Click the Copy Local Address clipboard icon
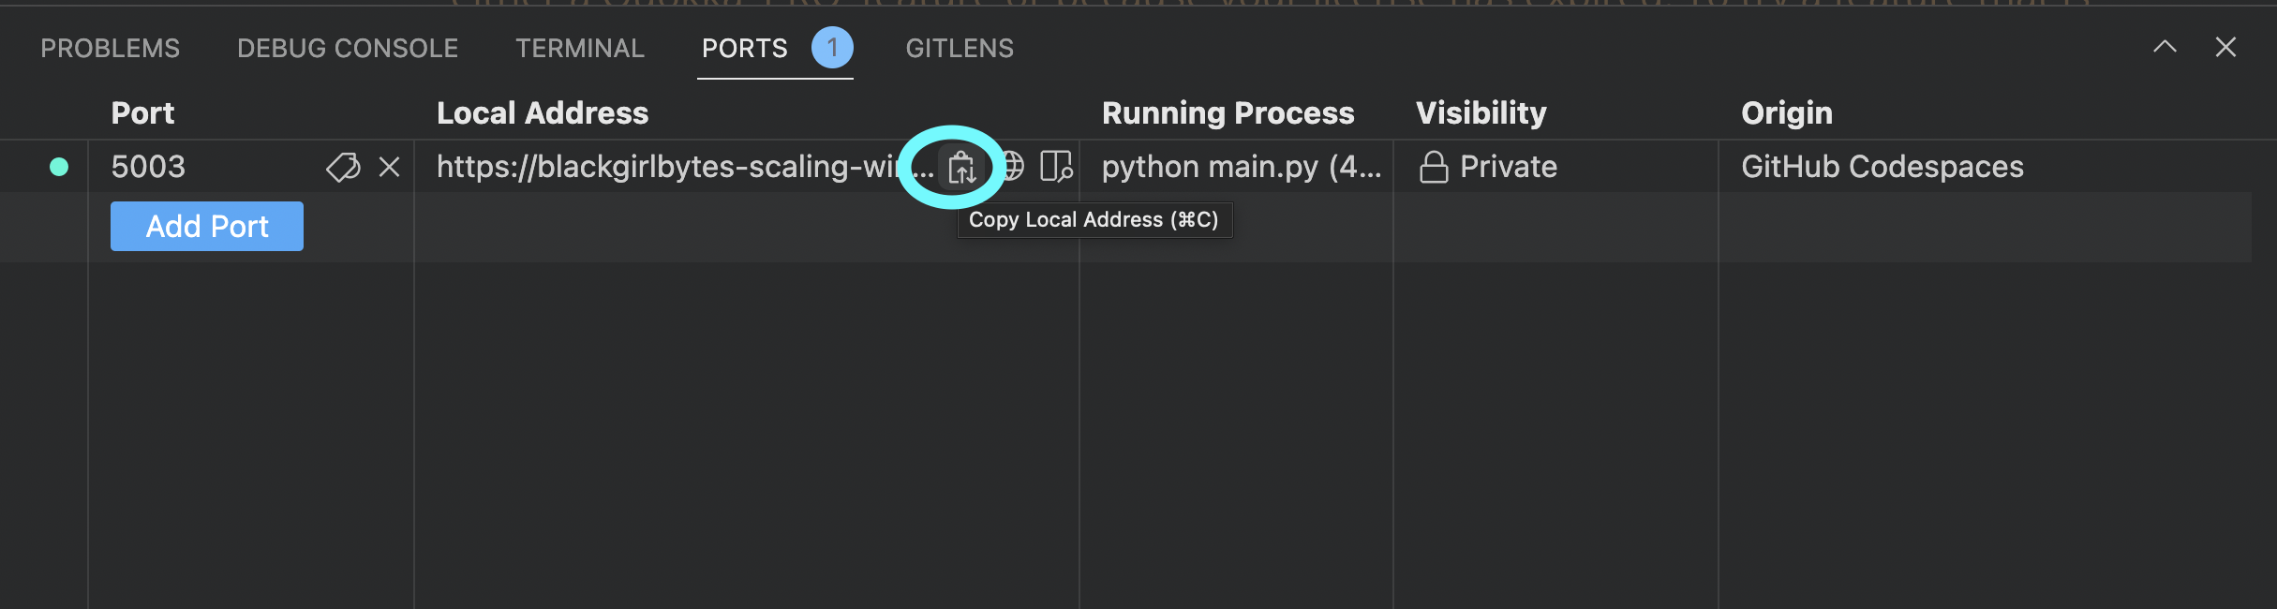Image resolution: width=2277 pixels, height=609 pixels. (x=958, y=166)
